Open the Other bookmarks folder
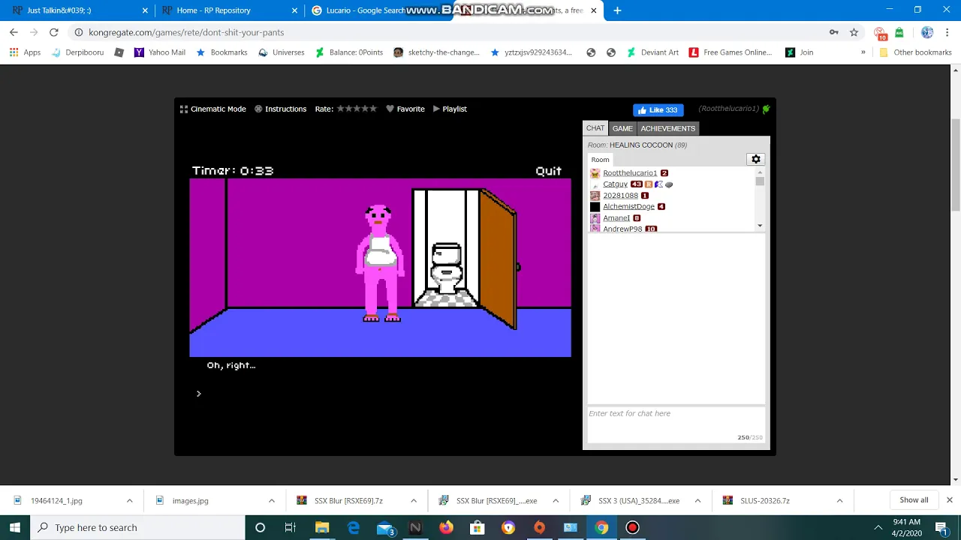Viewport: 961px width, 540px height. tap(915, 52)
